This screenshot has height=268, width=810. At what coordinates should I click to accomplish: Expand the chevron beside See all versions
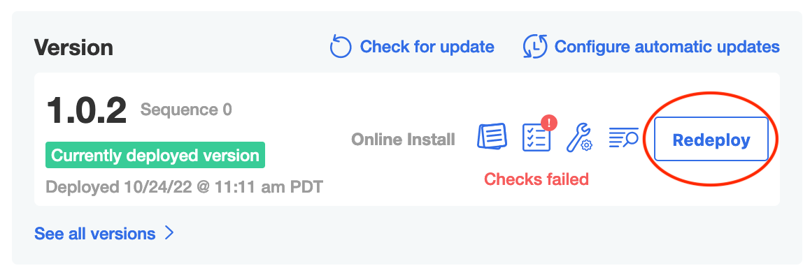coord(169,234)
